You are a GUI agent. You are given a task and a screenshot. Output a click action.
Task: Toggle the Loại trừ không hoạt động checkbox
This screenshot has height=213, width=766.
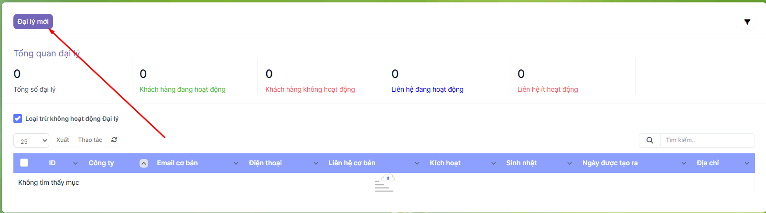tap(18, 118)
